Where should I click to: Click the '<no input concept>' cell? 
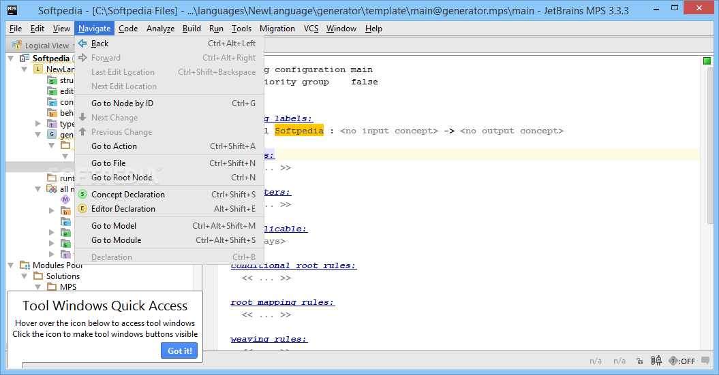[389, 131]
